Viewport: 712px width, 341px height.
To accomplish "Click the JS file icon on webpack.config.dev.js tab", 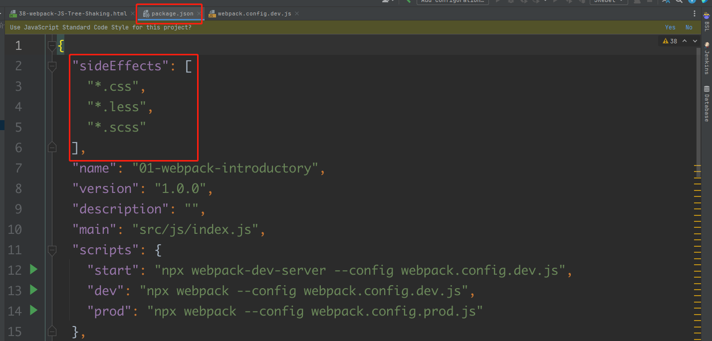I will pyautogui.click(x=212, y=13).
